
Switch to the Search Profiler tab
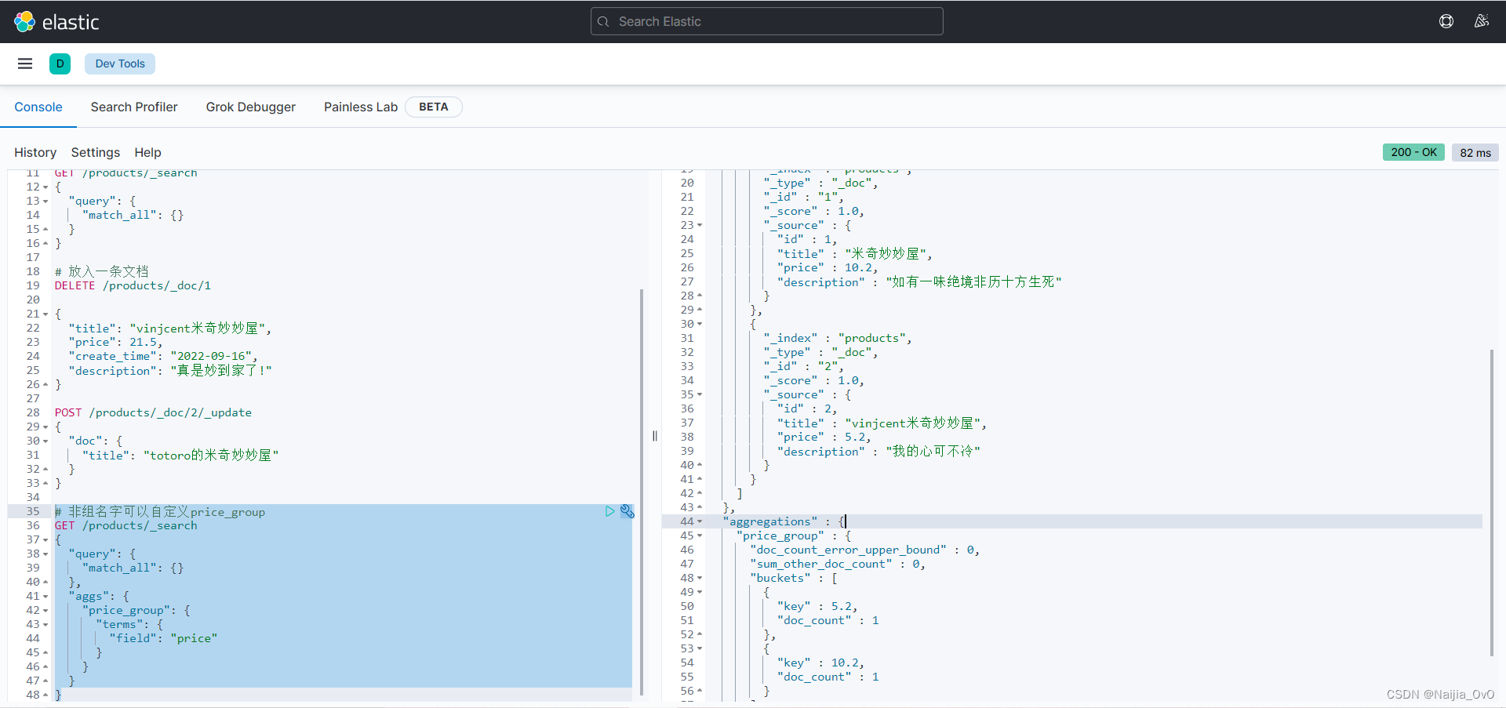[134, 107]
